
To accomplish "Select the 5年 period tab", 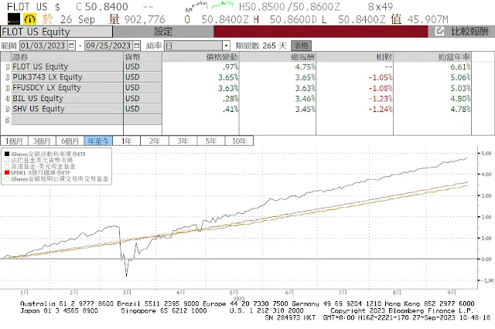I will (211, 141).
